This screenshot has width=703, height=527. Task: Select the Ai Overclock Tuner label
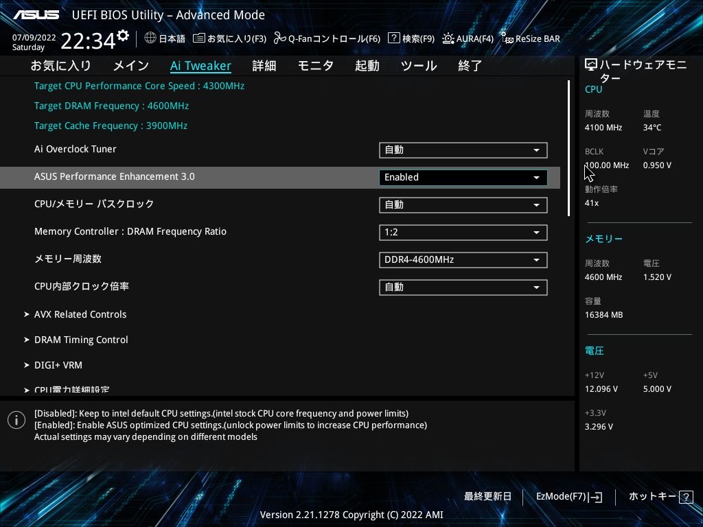click(x=76, y=149)
